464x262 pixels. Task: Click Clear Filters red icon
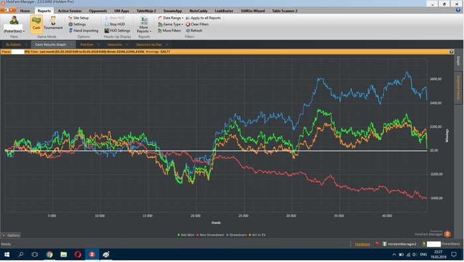(x=188, y=24)
